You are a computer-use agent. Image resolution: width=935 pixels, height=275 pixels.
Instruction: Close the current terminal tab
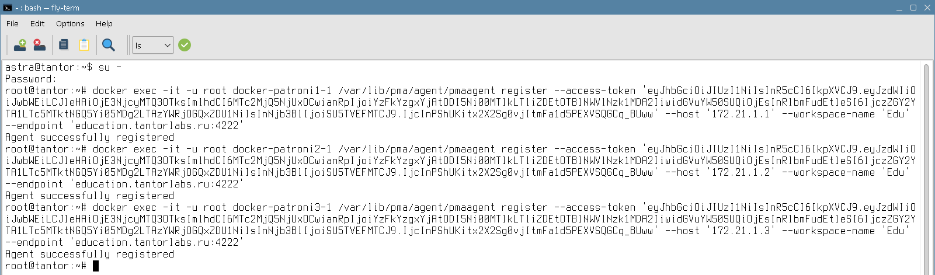point(39,45)
